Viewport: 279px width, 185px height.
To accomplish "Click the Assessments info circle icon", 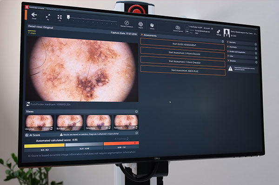I will coord(223,41).
